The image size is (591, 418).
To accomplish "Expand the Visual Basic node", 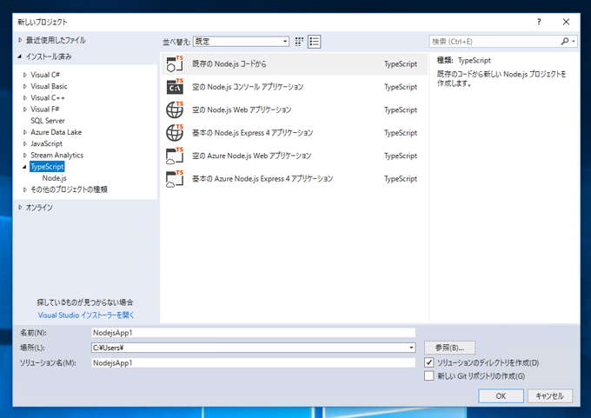I will click(25, 86).
